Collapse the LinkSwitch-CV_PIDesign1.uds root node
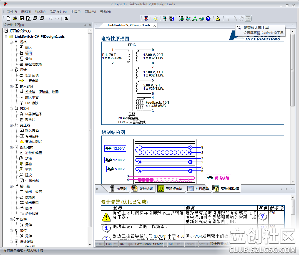Image resolution: width=299 pixels, height=255 pixels. click(6, 37)
